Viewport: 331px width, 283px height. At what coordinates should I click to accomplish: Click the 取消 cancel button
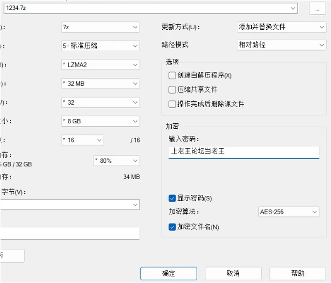pos(233,273)
